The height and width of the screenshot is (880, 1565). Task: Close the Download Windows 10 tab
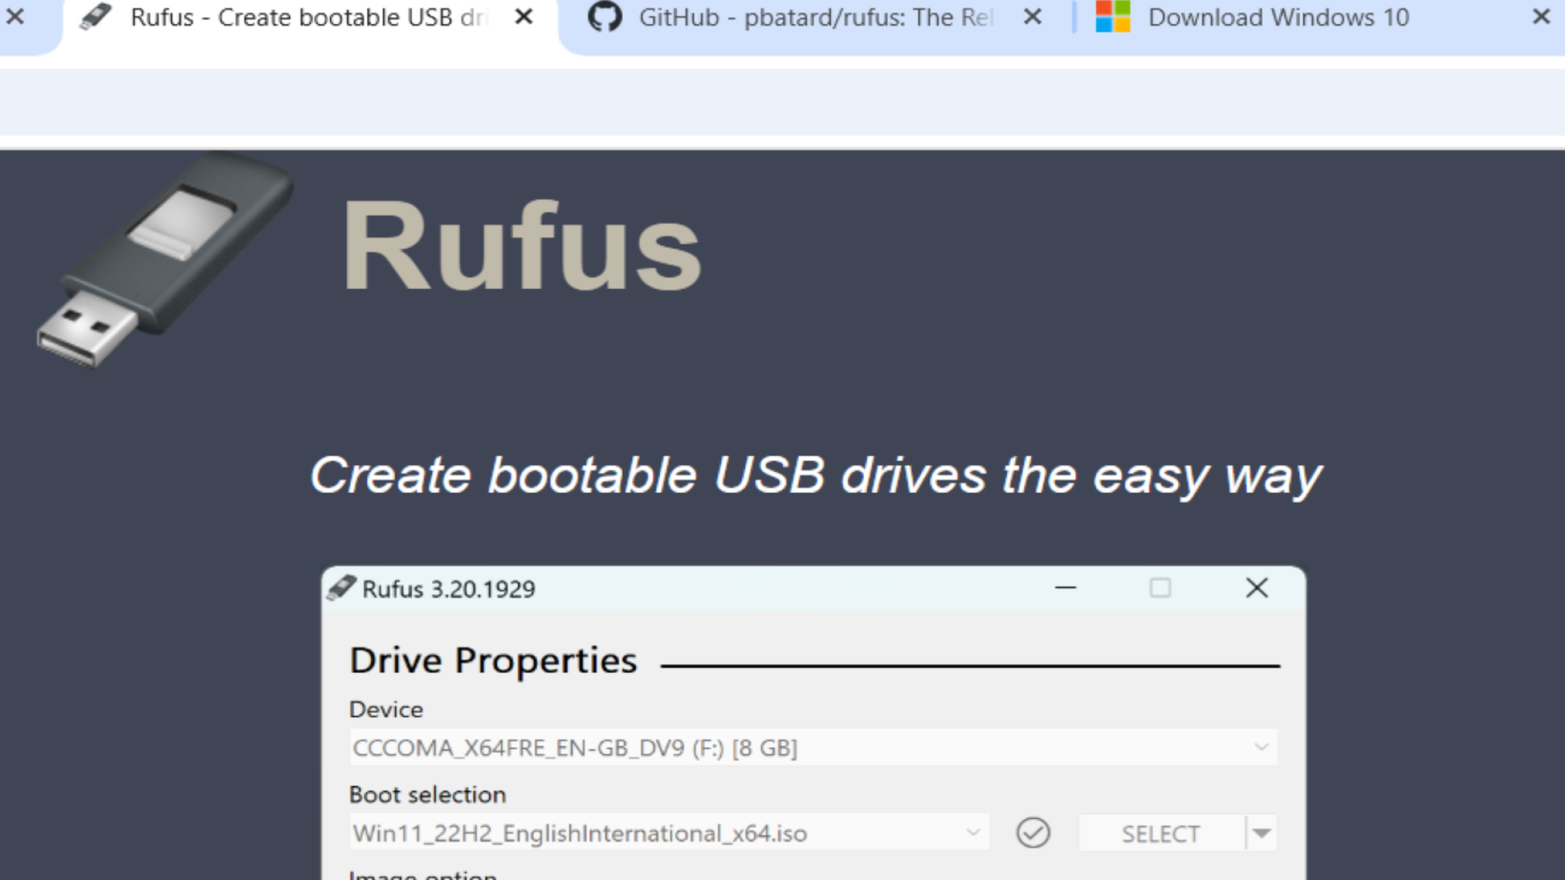(x=1541, y=17)
